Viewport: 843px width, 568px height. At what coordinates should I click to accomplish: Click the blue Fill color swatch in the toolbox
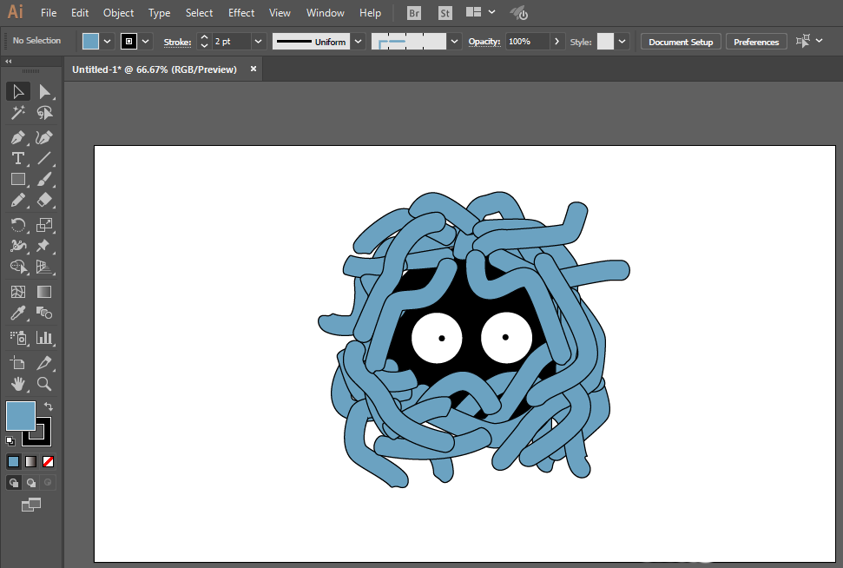tap(21, 416)
